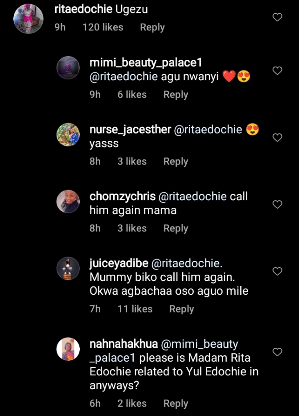Open chomzychris's profile picture
Image resolution: width=299 pixels, height=416 pixels.
[x=68, y=202]
